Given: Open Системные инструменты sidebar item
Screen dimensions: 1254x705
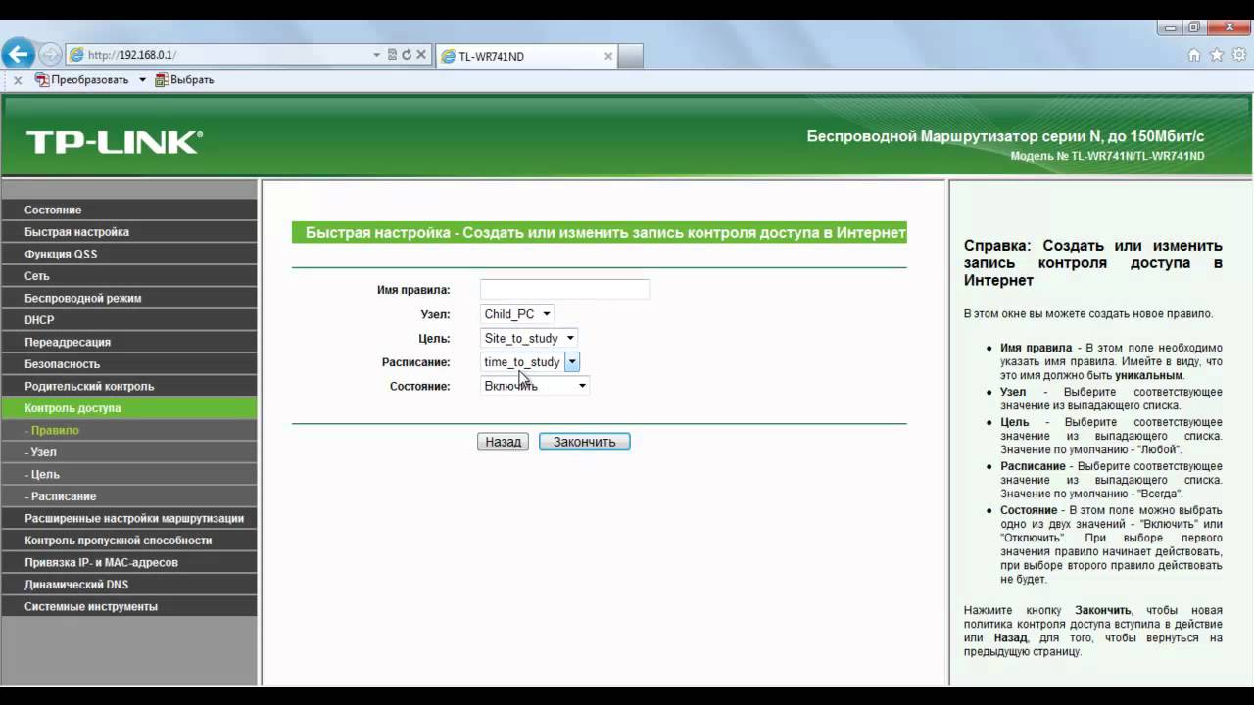Looking at the screenshot, I should pyautogui.click(x=128, y=606).
